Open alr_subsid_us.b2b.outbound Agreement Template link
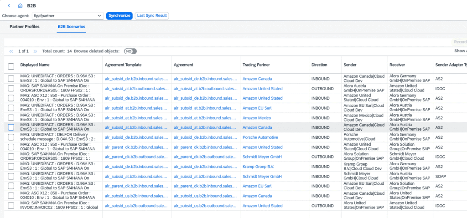Image resolution: width=467 pixels, height=218 pixels. pos(136,206)
